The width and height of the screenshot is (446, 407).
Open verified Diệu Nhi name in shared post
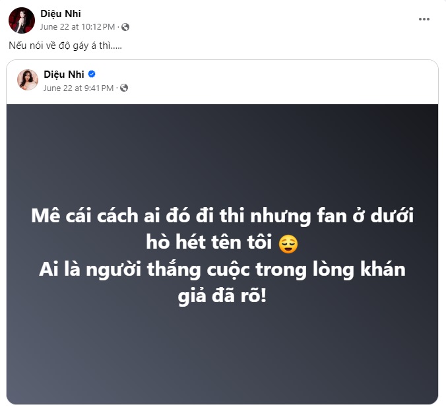pos(64,75)
